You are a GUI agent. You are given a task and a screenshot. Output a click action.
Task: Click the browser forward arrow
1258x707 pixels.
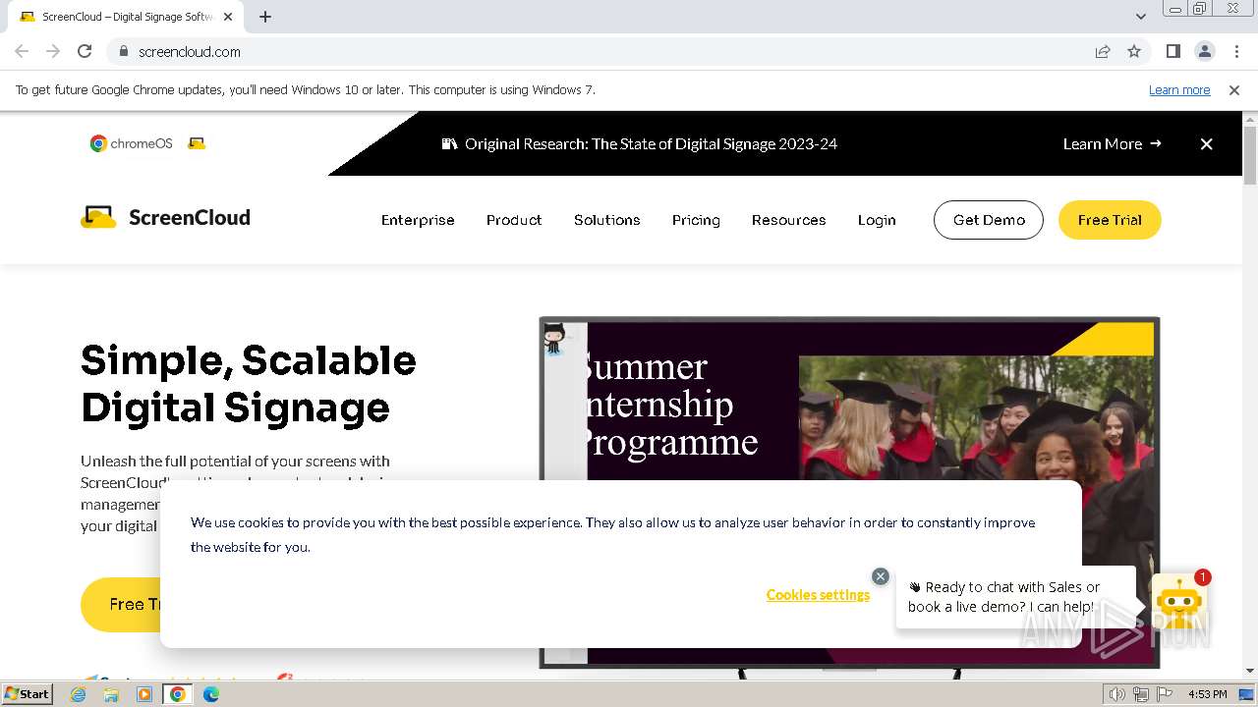(53, 51)
